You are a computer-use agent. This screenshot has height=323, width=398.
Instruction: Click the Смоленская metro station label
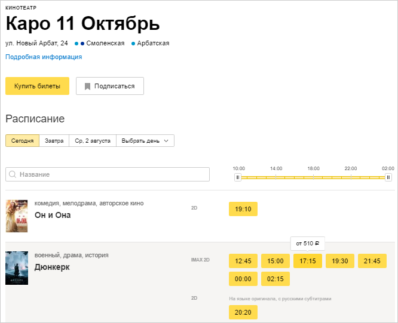(x=105, y=44)
